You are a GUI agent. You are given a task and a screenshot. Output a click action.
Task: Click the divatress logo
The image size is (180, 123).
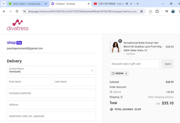(x=17, y=25)
